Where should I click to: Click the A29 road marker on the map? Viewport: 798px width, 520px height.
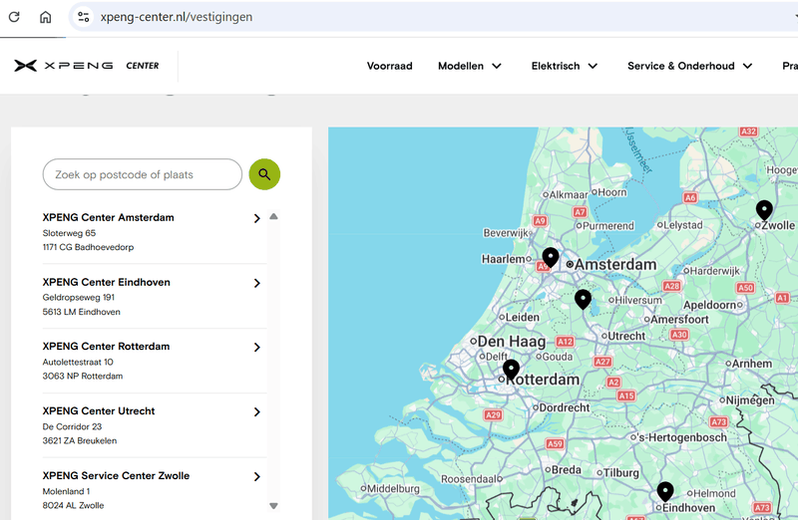coord(493,414)
